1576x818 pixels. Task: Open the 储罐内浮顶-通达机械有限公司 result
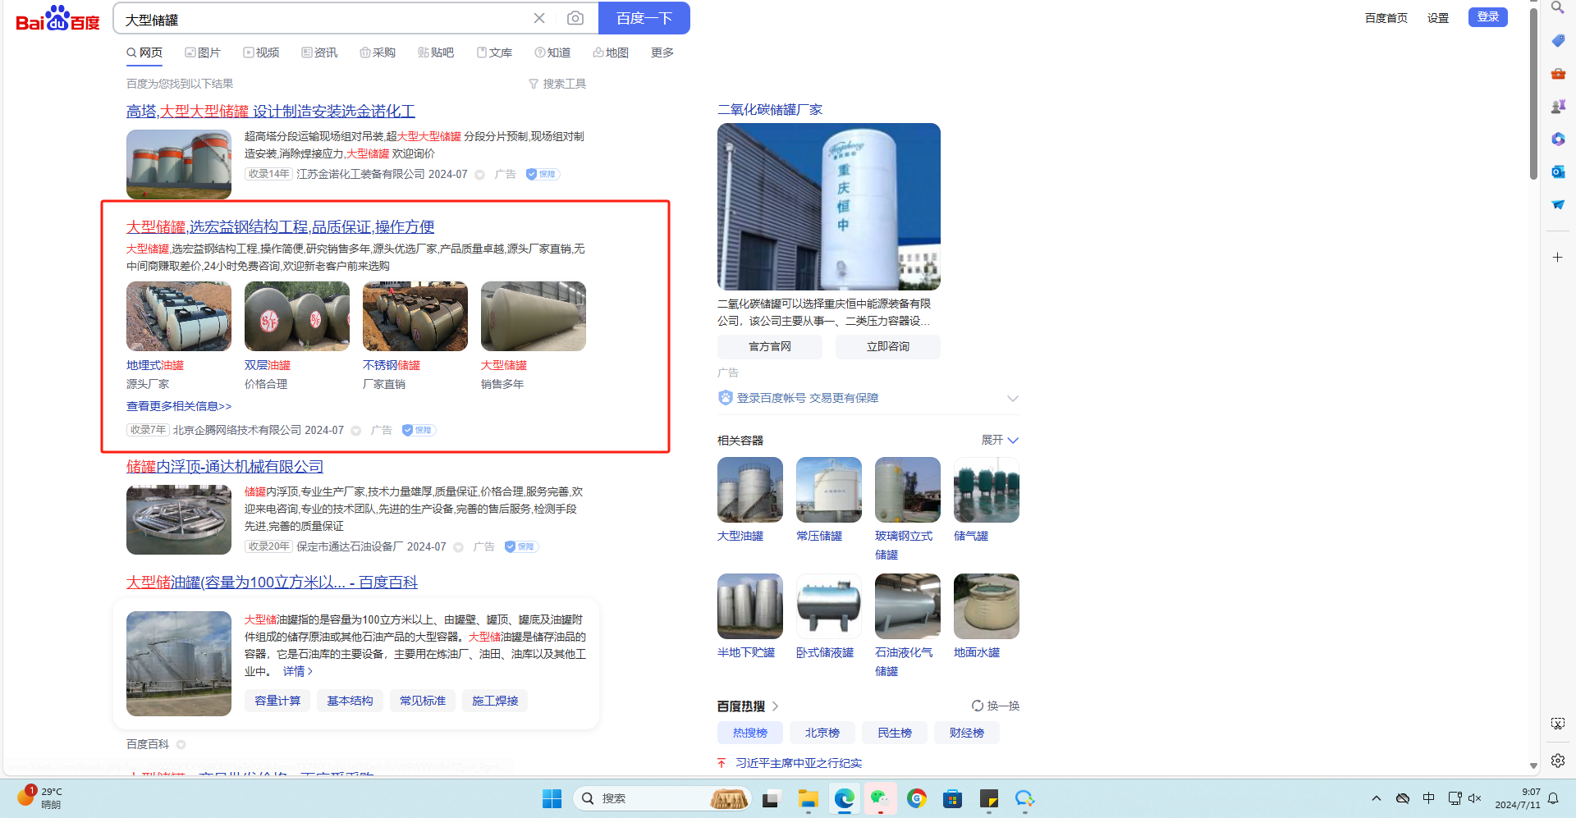tap(225, 467)
